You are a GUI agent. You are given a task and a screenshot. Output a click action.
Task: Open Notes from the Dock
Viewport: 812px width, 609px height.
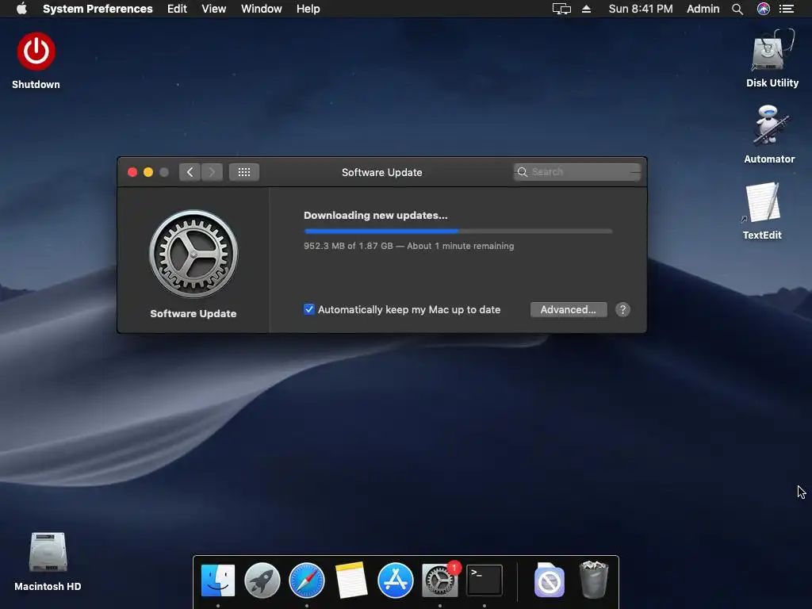point(351,580)
